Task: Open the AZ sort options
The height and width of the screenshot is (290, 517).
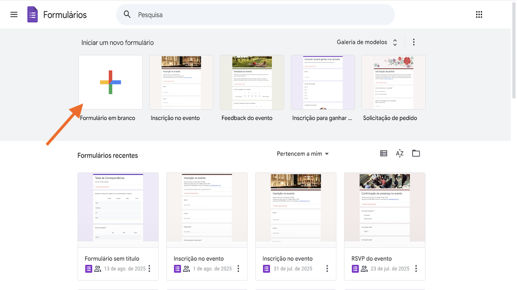Action: (x=399, y=153)
